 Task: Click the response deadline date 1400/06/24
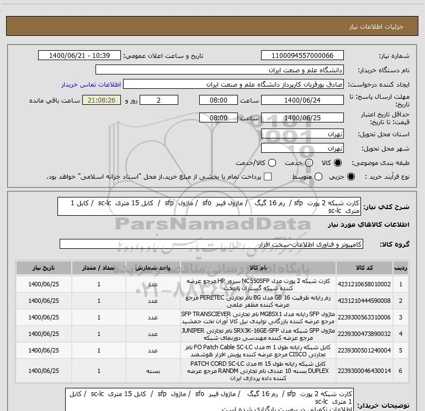point(302,100)
